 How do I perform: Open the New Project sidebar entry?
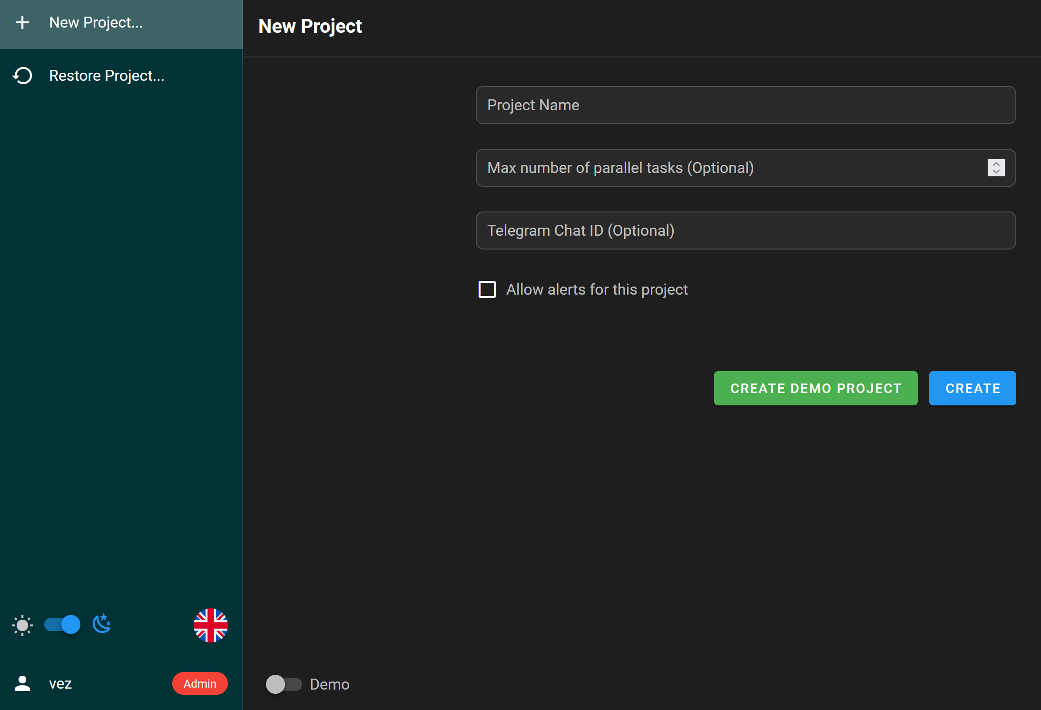[x=96, y=22]
